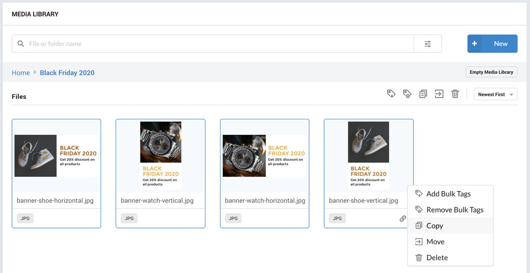Click the Move files toolbar icon
Image resolution: width=530 pixels, height=273 pixels.
pyautogui.click(x=439, y=94)
